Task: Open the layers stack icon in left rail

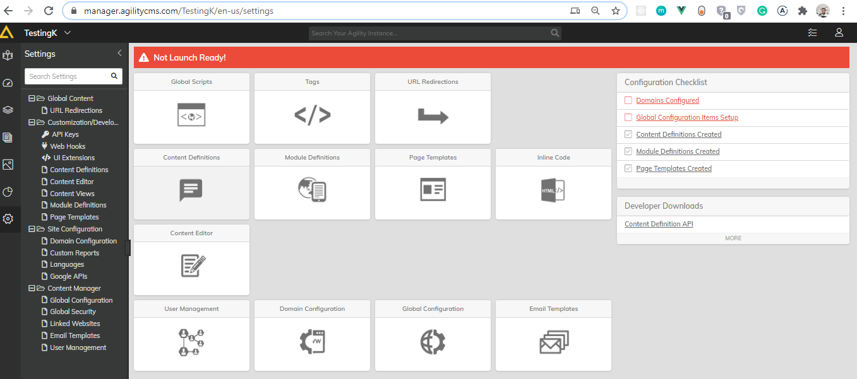Action: tap(8, 110)
